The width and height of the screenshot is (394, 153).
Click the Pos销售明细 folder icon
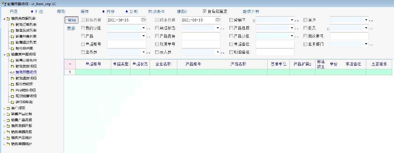point(13,90)
